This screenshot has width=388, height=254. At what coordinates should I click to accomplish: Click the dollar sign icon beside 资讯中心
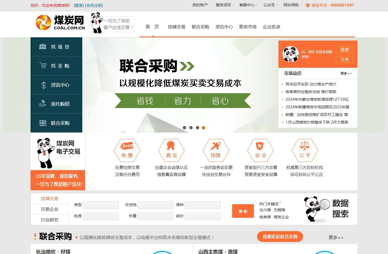coord(44,85)
